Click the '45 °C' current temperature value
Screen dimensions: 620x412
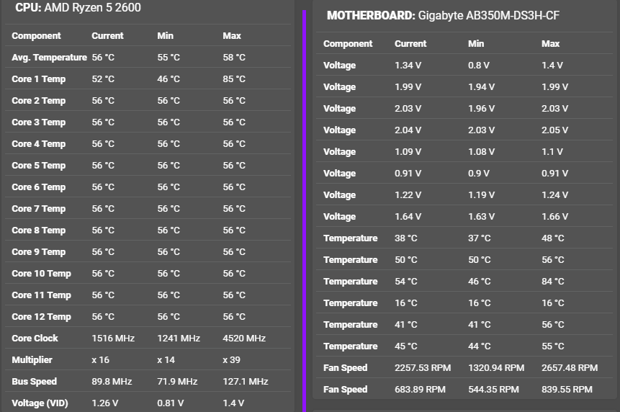[x=405, y=346]
